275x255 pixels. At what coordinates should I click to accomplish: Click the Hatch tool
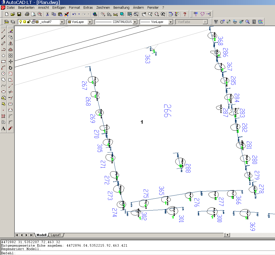pyautogui.click(x=3, y=116)
